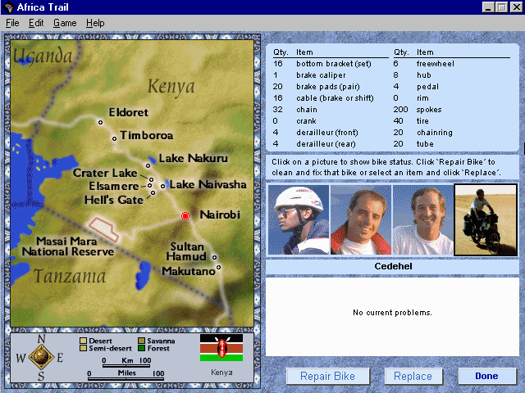This screenshot has height=393, width=525.
Task: Click the Nairobi city label
Action: 220,215
